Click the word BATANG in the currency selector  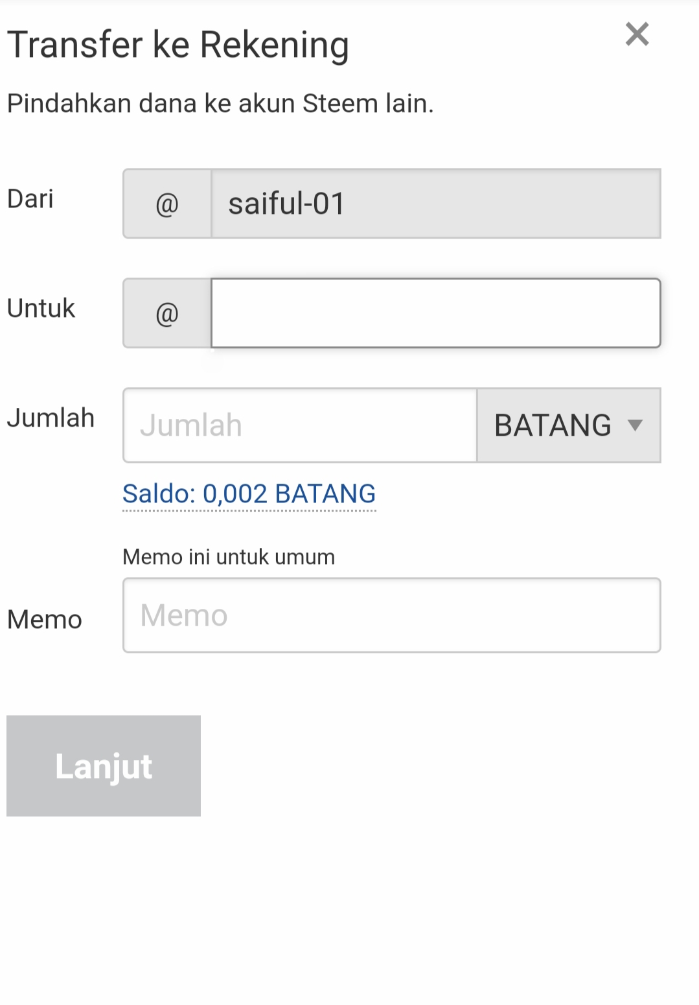553,425
